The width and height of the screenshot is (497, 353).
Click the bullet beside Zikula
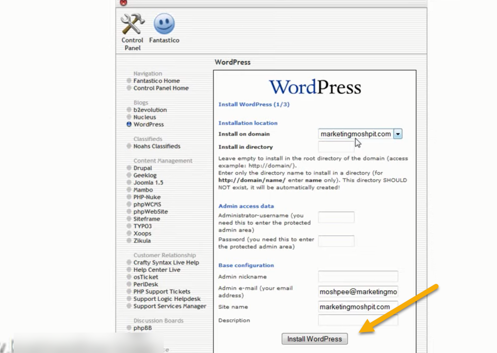coord(129,241)
